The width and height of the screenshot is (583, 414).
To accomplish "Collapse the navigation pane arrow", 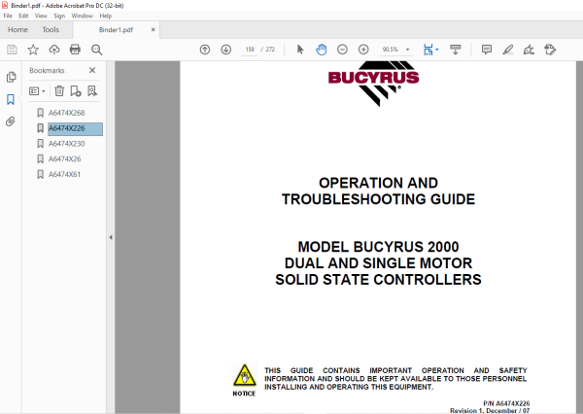I will click(111, 237).
